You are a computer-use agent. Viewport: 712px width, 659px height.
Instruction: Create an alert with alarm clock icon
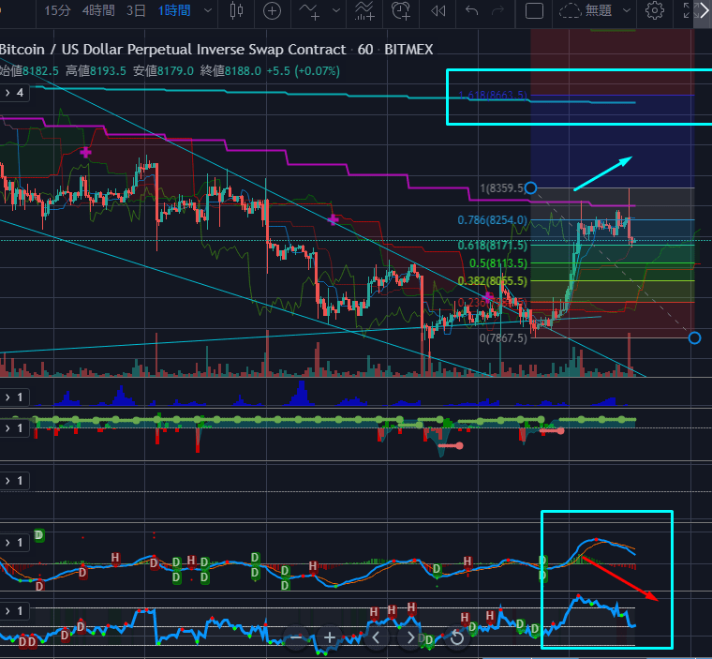[x=401, y=10]
